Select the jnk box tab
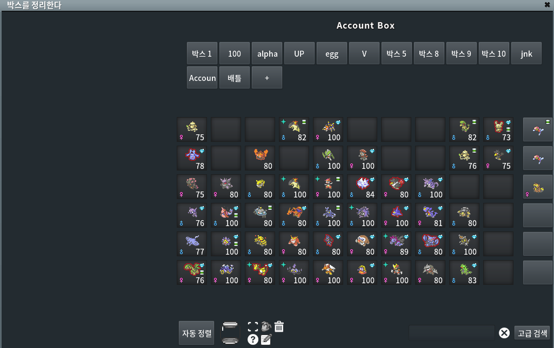Viewport: 554px width, 348px height. pos(526,54)
